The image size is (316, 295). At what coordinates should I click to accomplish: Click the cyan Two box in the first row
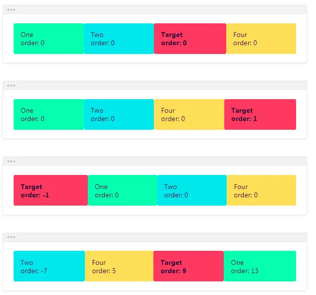click(119, 38)
